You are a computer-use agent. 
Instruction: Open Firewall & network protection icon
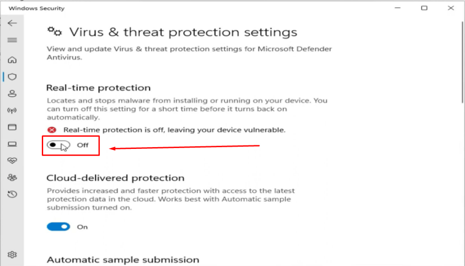click(12, 111)
